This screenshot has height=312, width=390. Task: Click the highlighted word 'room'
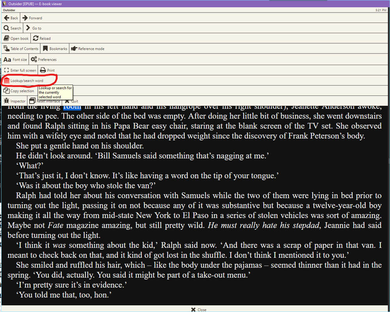click(72, 107)
